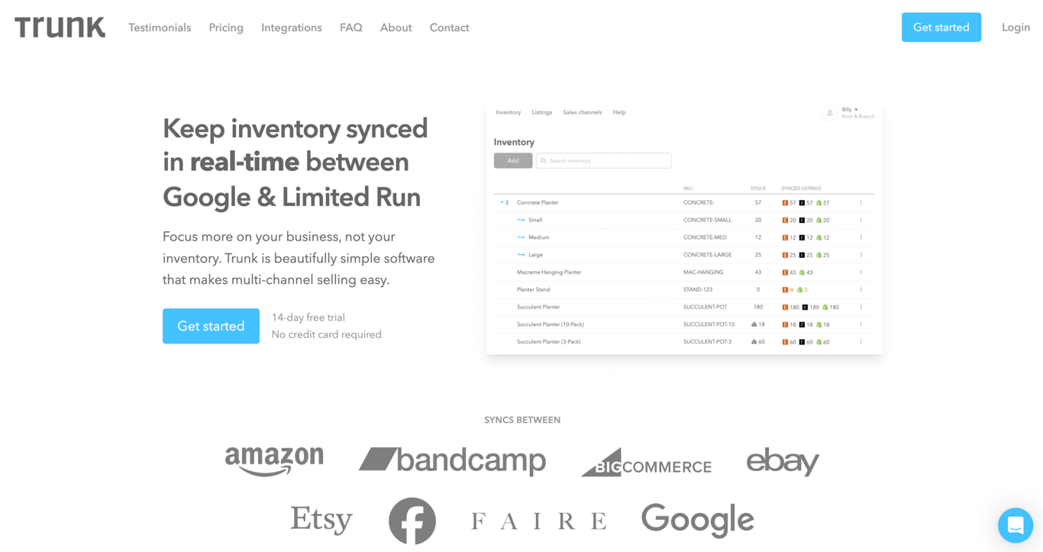Click the Trunk logo

(59, 26)
